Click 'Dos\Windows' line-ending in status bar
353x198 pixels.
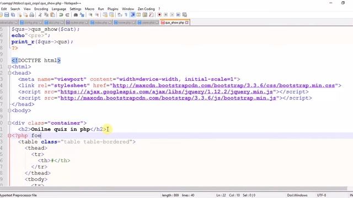(297, 195)
